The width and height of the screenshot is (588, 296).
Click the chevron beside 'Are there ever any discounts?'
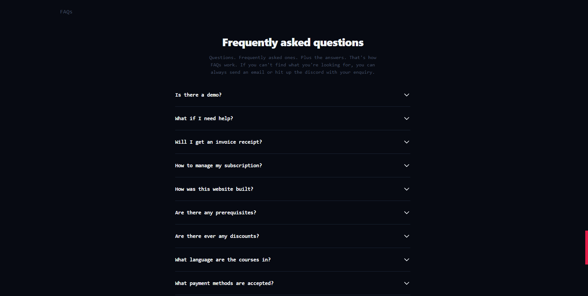[x=407, y=236]
